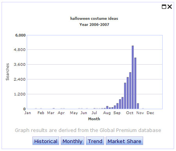Click the Month x-axis title
Image resolution: width=176 pixels, height=151 pixels.
pos(94,119)
